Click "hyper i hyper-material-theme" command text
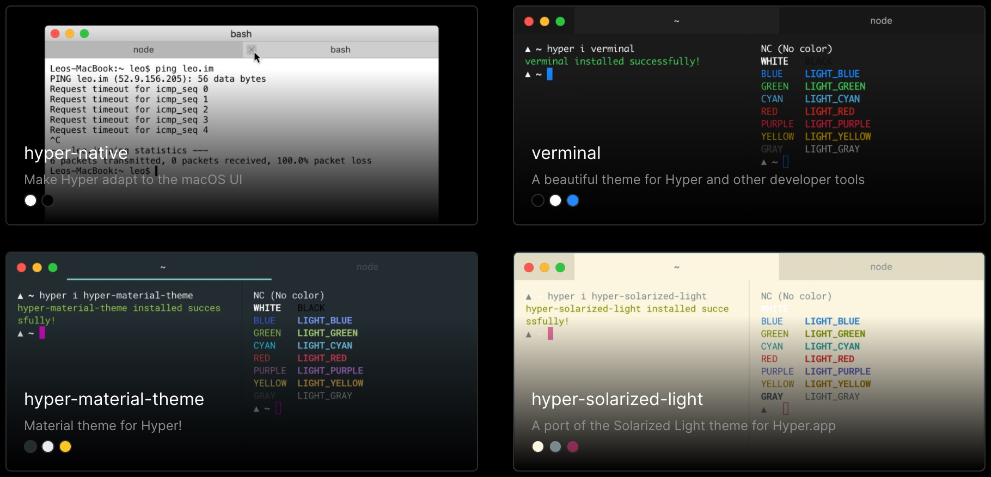This screenshot has width=991, height=477. 116,296
